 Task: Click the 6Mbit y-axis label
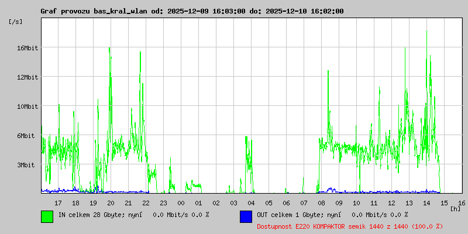pos(25,136)
